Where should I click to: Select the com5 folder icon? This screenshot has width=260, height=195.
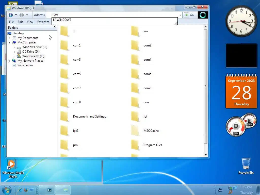point(64,74)
